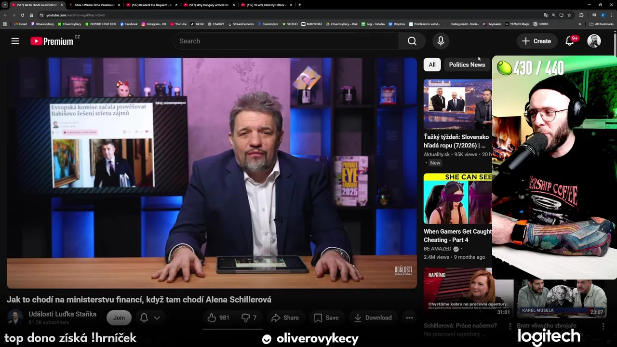
Task: Click the zoom magnifier icon in address bar
Action: tap(553, 15)
